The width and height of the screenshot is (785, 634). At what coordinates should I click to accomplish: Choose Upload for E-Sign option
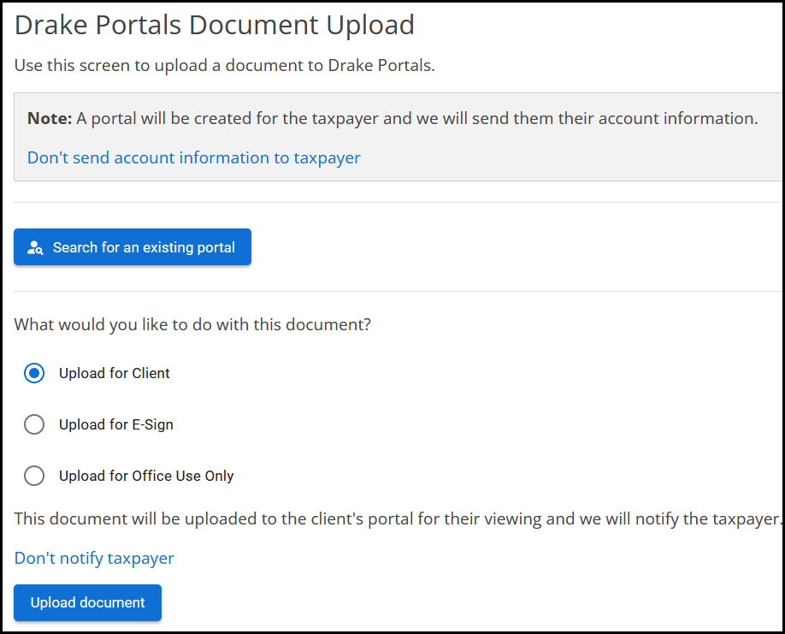tap(34, 424)
